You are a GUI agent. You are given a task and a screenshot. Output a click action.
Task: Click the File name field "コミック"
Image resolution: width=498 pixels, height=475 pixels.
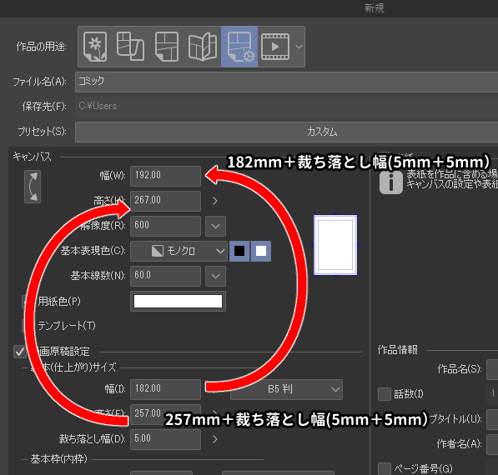pyautogui.click(x=286, y=82)
